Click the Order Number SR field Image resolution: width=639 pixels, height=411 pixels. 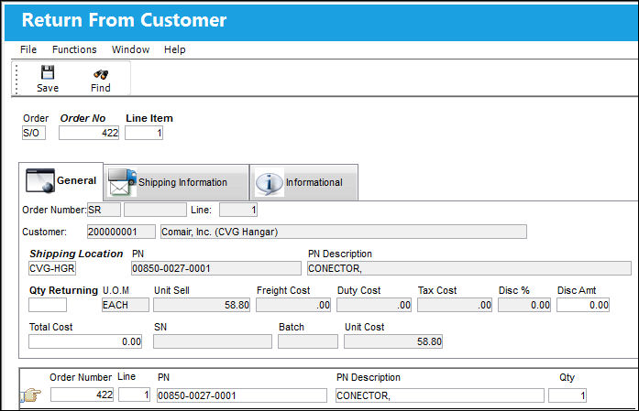click(104, 210)
